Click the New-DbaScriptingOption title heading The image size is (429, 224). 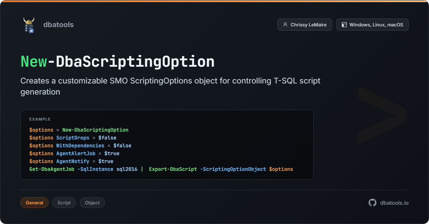(118, 62)
